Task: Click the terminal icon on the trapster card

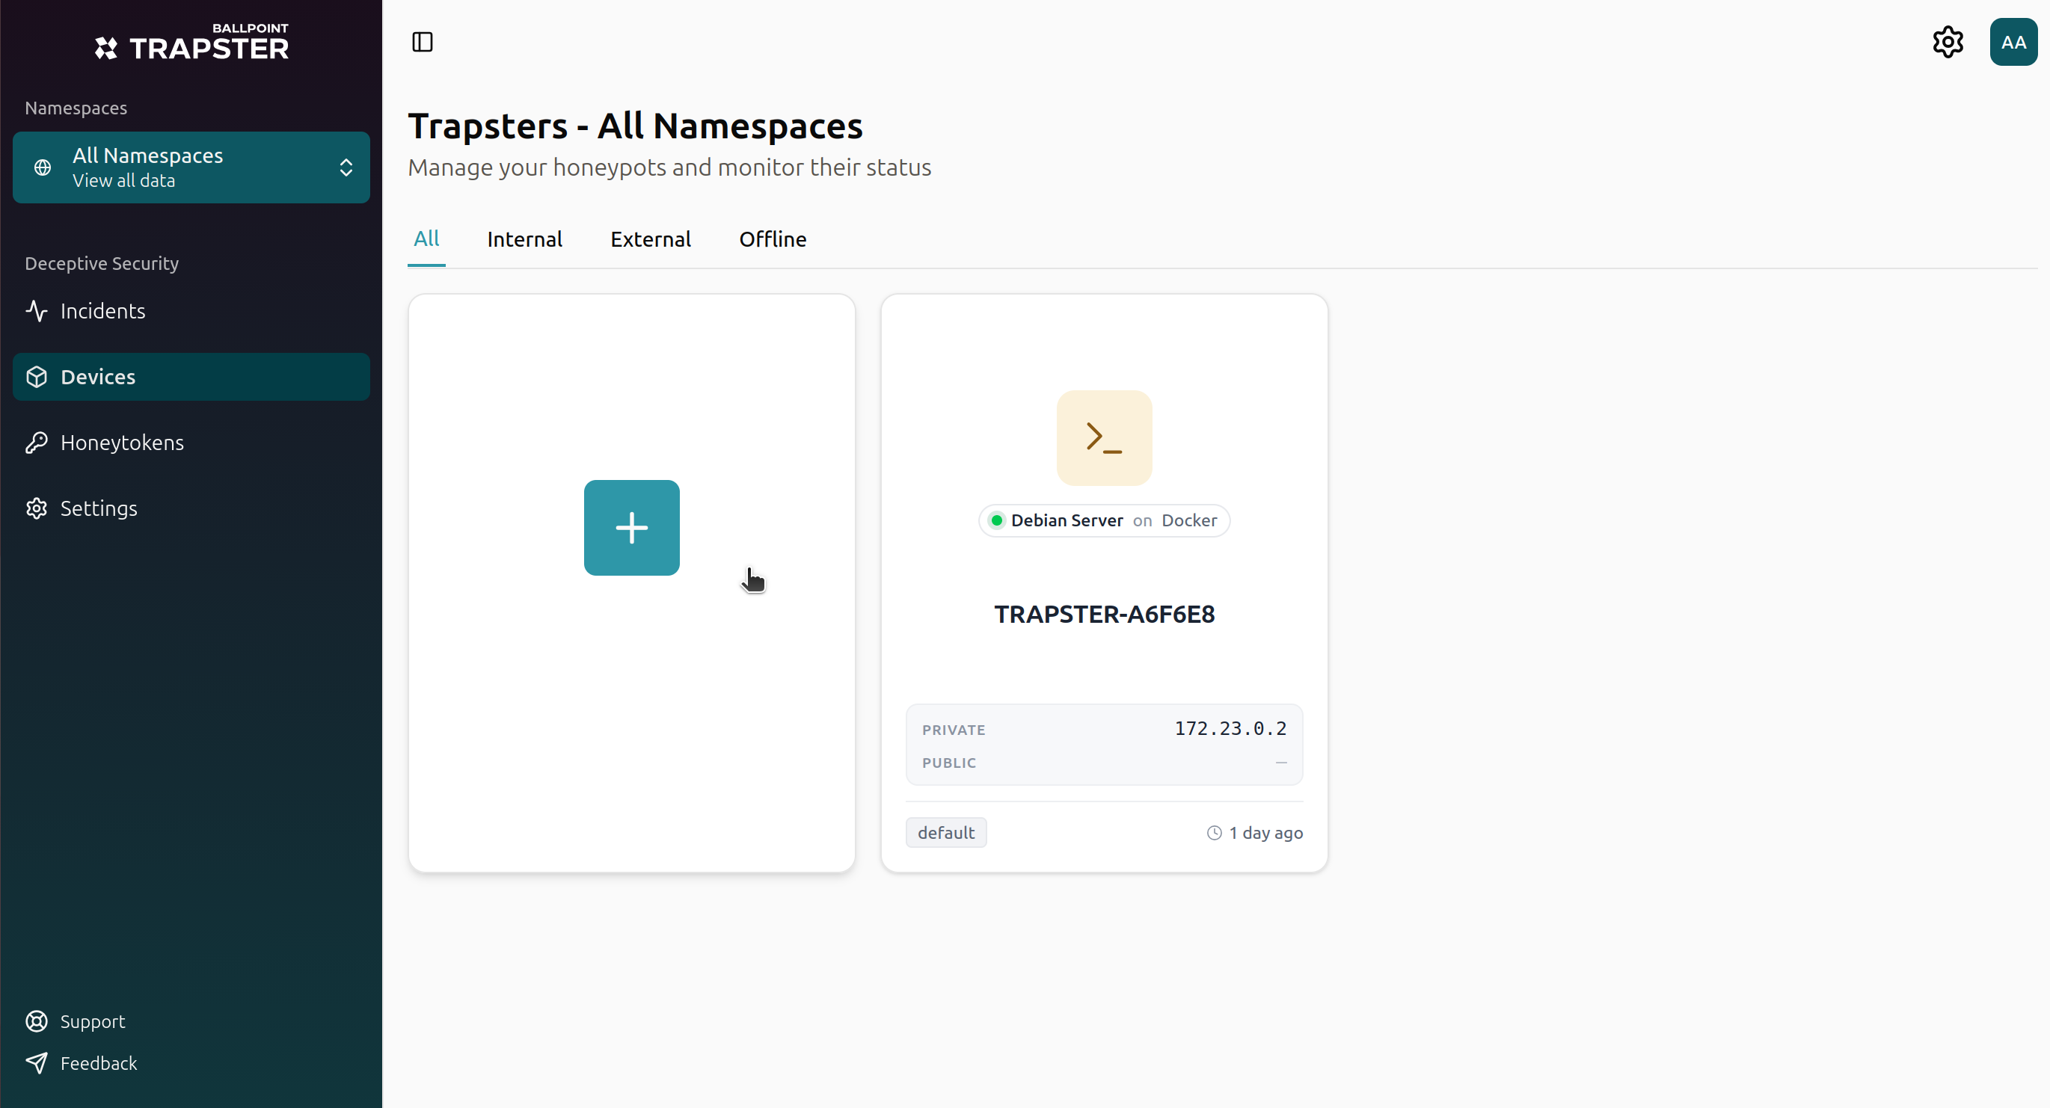Action: tap(1104, 437)
